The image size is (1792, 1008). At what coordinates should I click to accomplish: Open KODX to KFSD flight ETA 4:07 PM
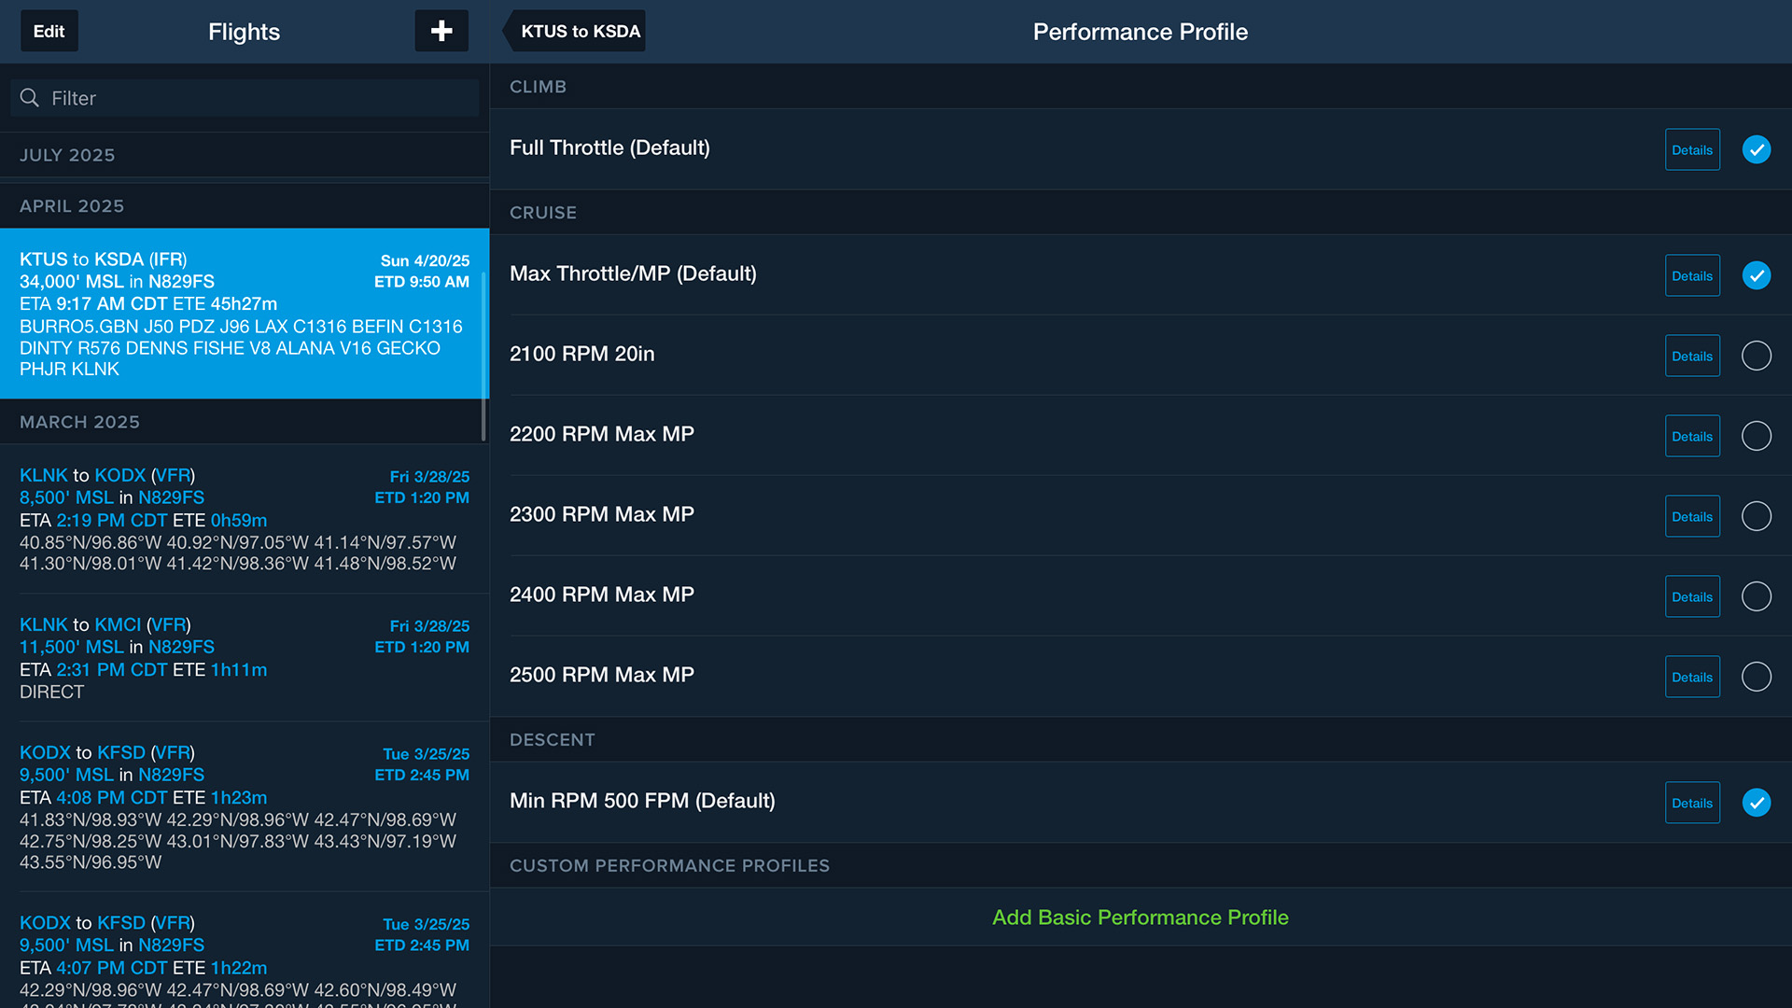(x=243, y=950)
